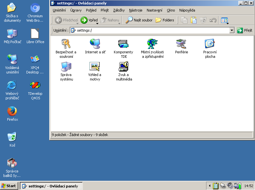Click the Paste clipboard toolbar icon
This screenshot has height=190, width=255.
point(194,20)
